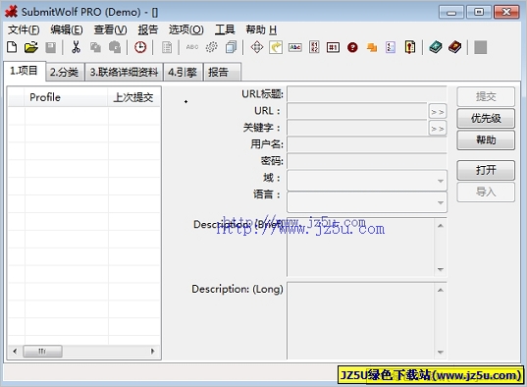Click the red clock scheduler icon

click(x=140, y=47)
